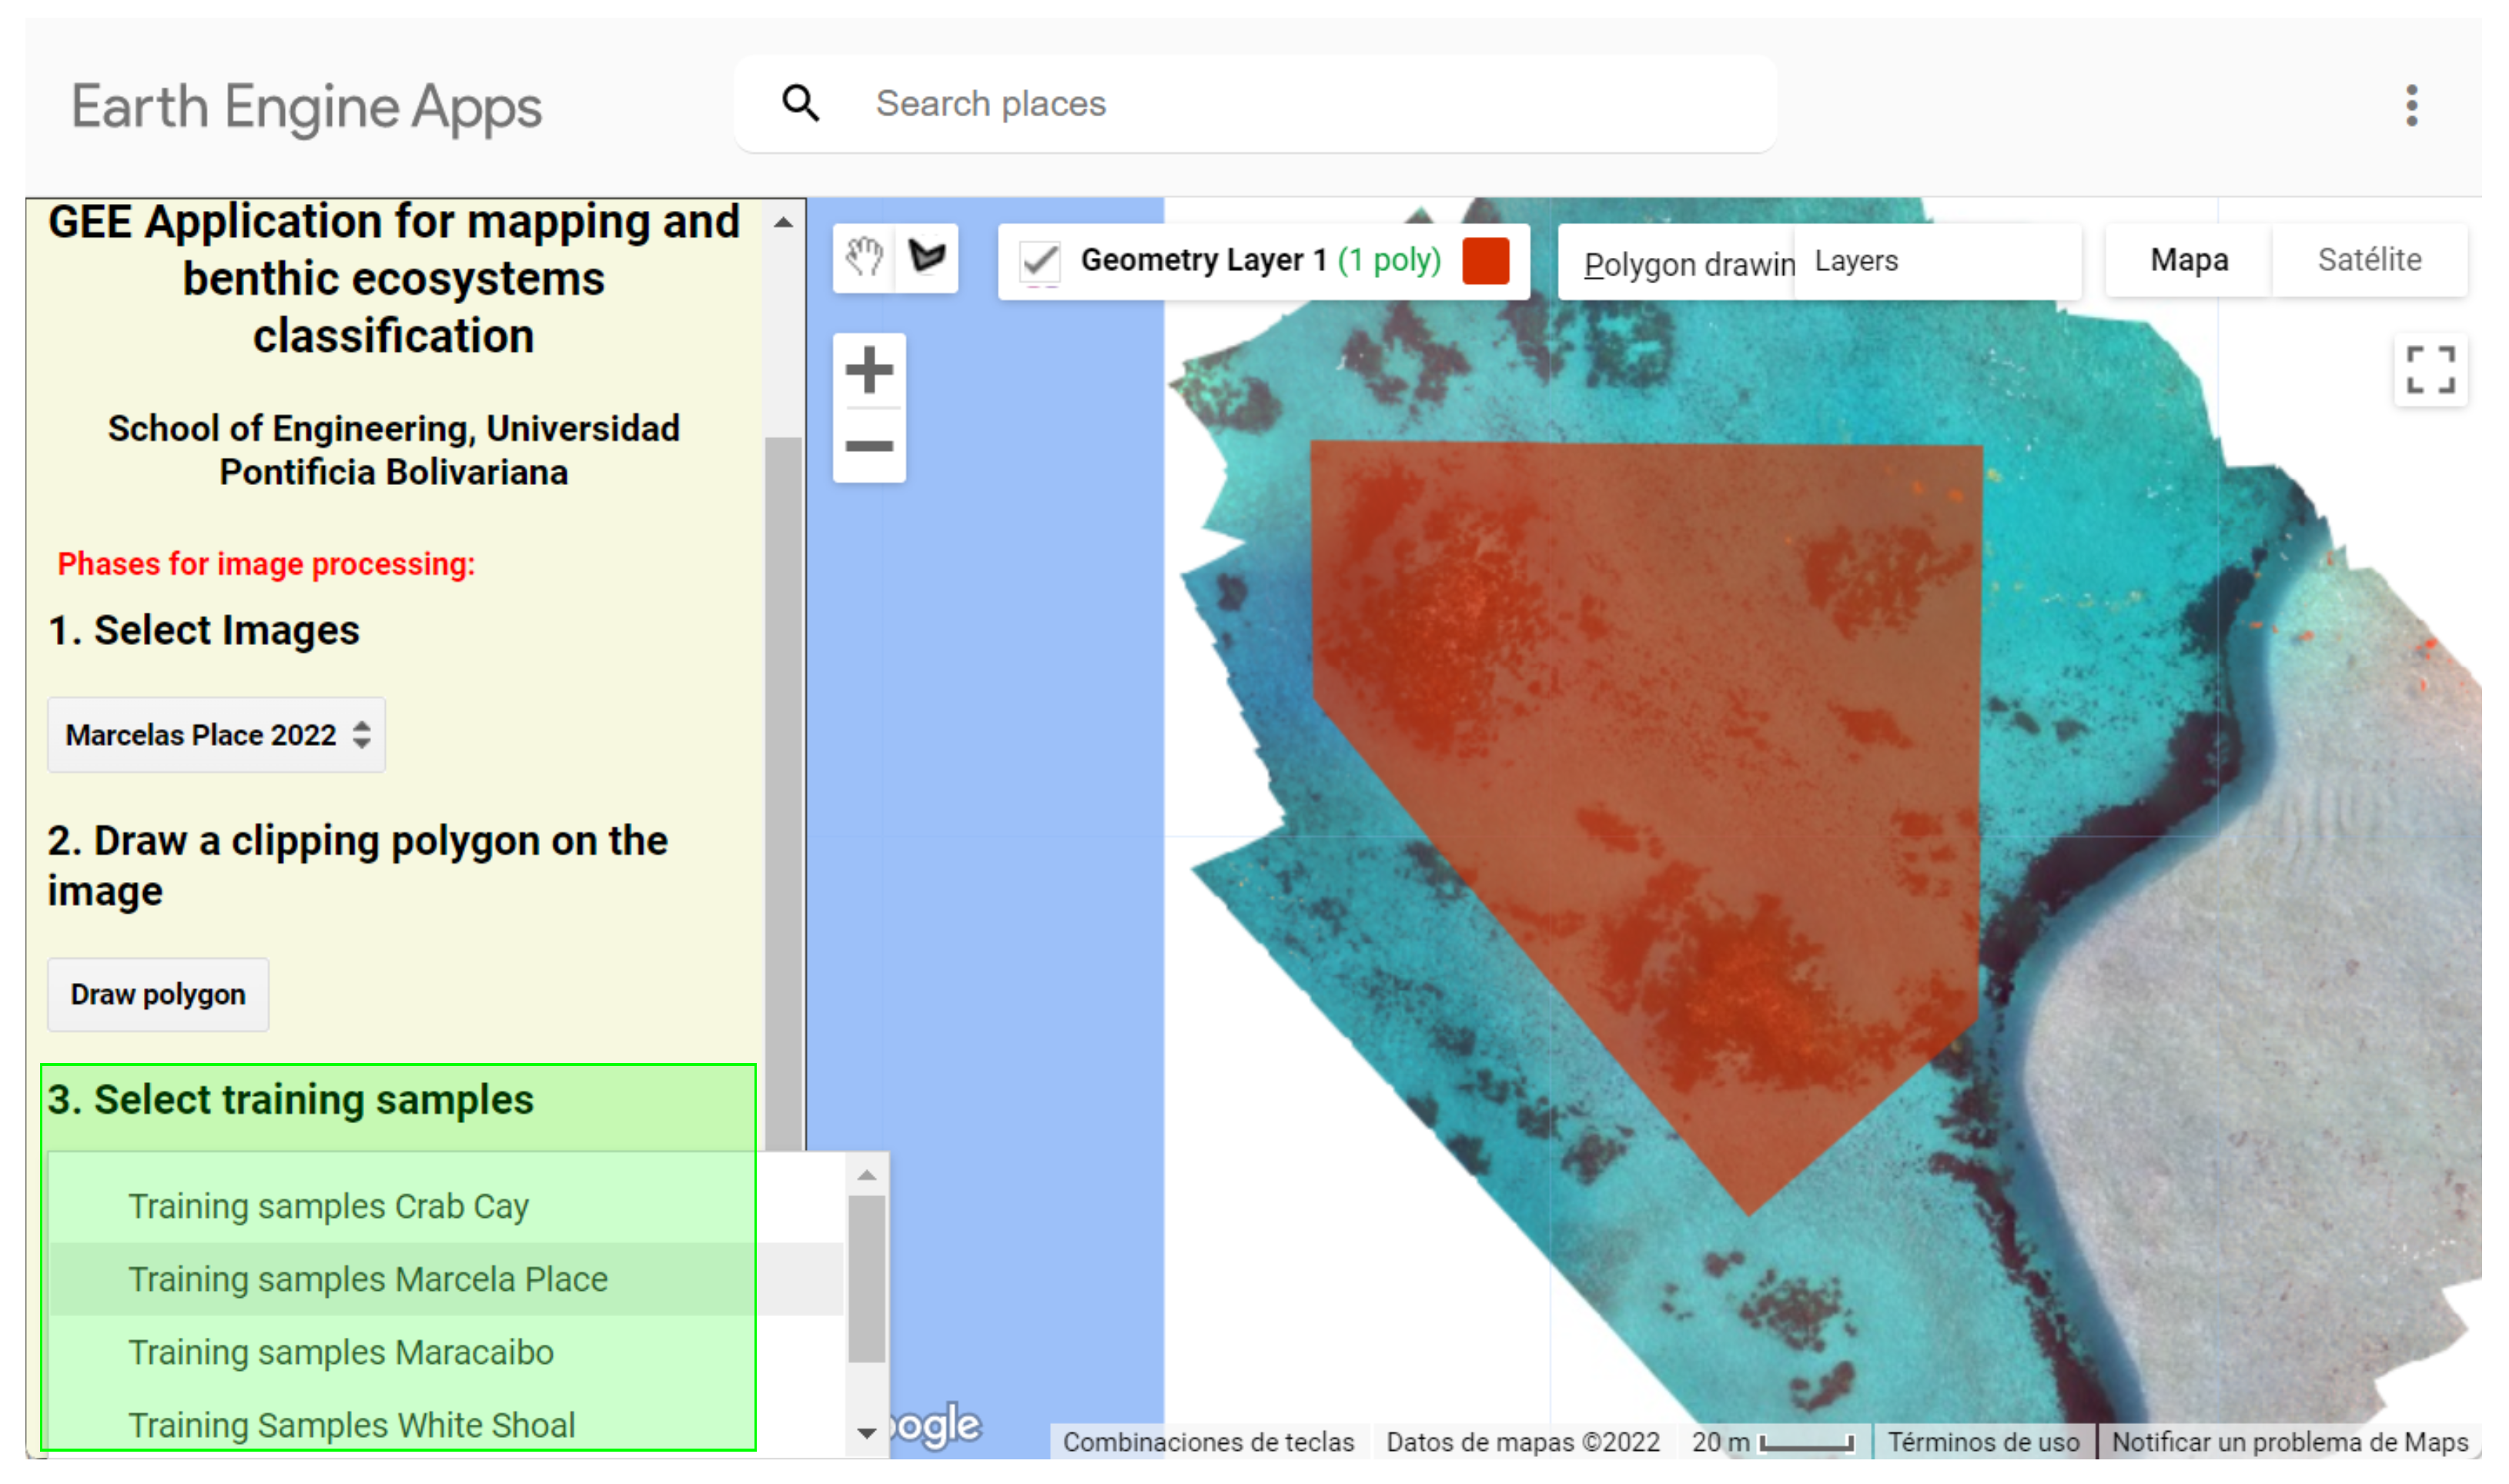Select the hand pan tool
Image resolution: width=2509 pixels, height=1484 pixels.
[x=864, y=258]
